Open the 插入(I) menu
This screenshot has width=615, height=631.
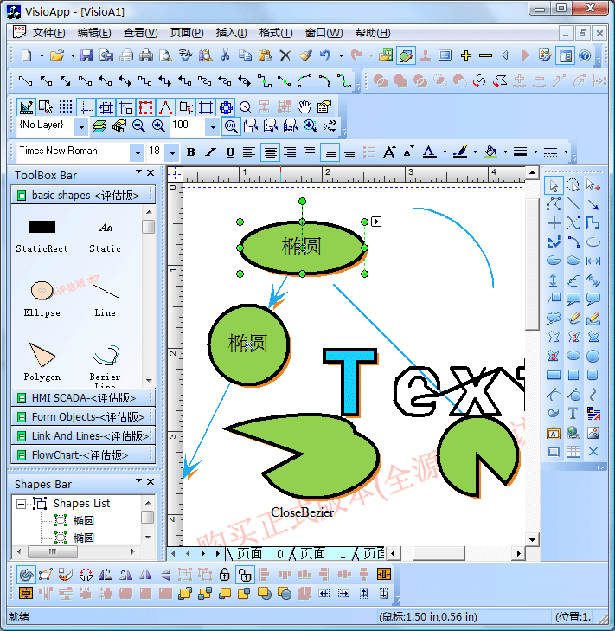[x=231, y=33]
